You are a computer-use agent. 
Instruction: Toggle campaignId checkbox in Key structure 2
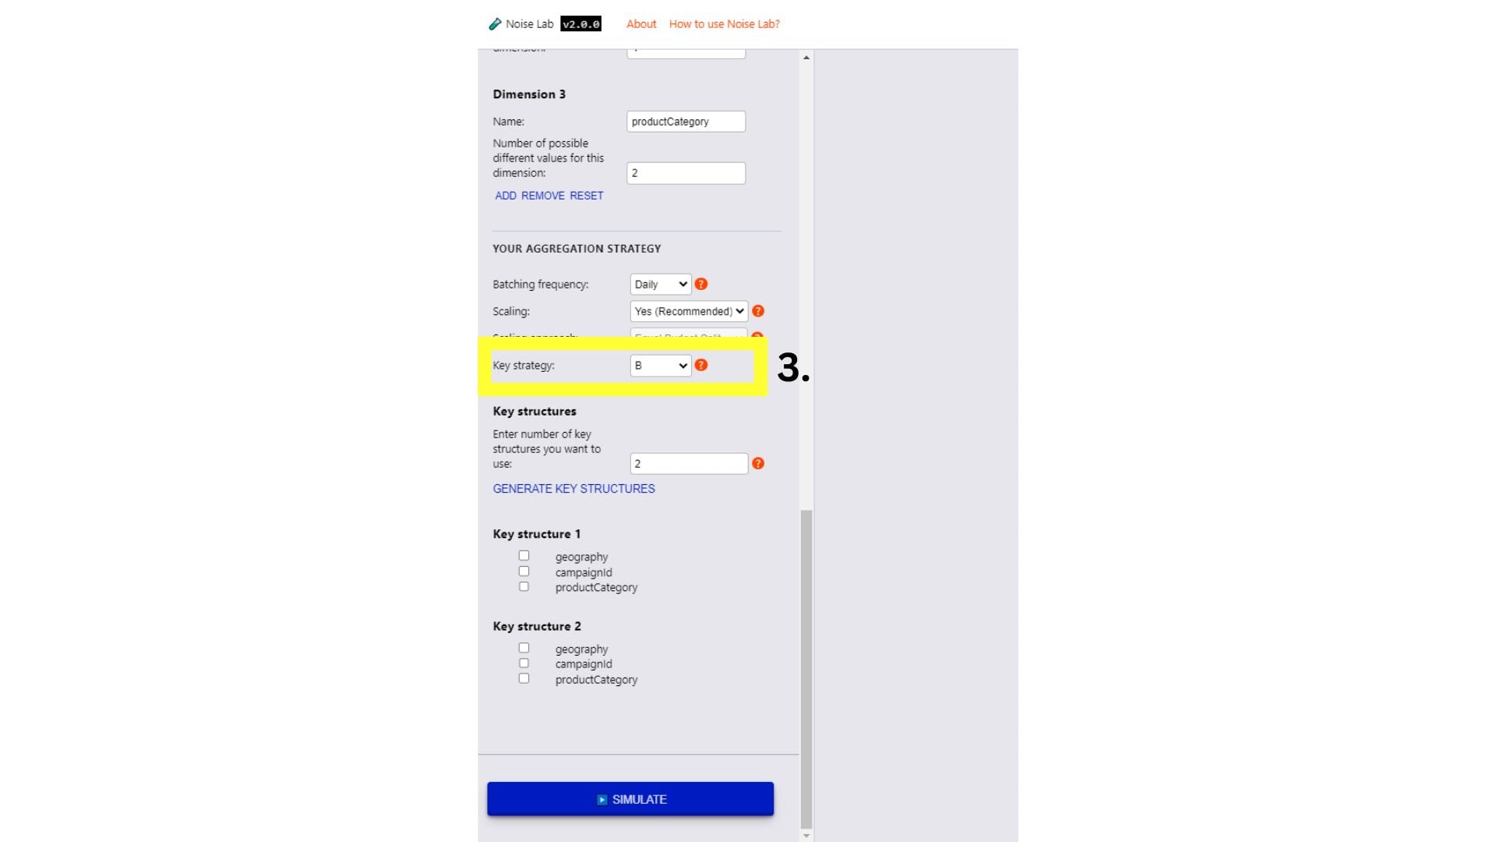524,663
